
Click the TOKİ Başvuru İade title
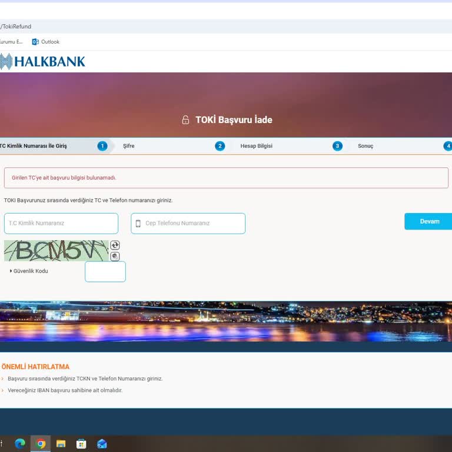click(234, 119)
